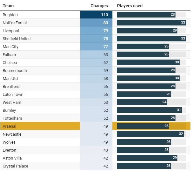The image size is (193, 171).
Task: Click the Tottenham team name
Action: point(13,118)
